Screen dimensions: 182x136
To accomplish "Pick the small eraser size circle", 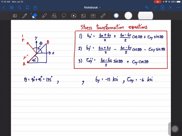I will (116, 16).
